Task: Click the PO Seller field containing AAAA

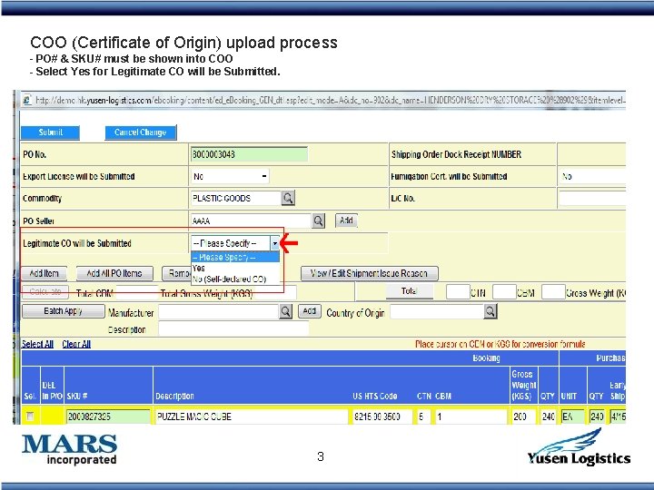Action: 251,220
